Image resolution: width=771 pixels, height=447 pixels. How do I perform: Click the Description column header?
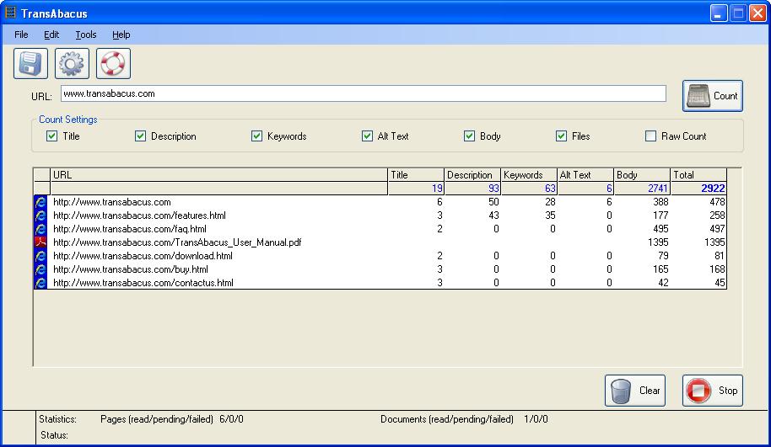click(472, 175)
